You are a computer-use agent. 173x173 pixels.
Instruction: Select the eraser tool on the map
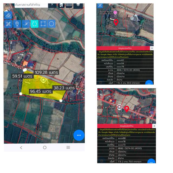pyautogui.click(x=8, y=15)
